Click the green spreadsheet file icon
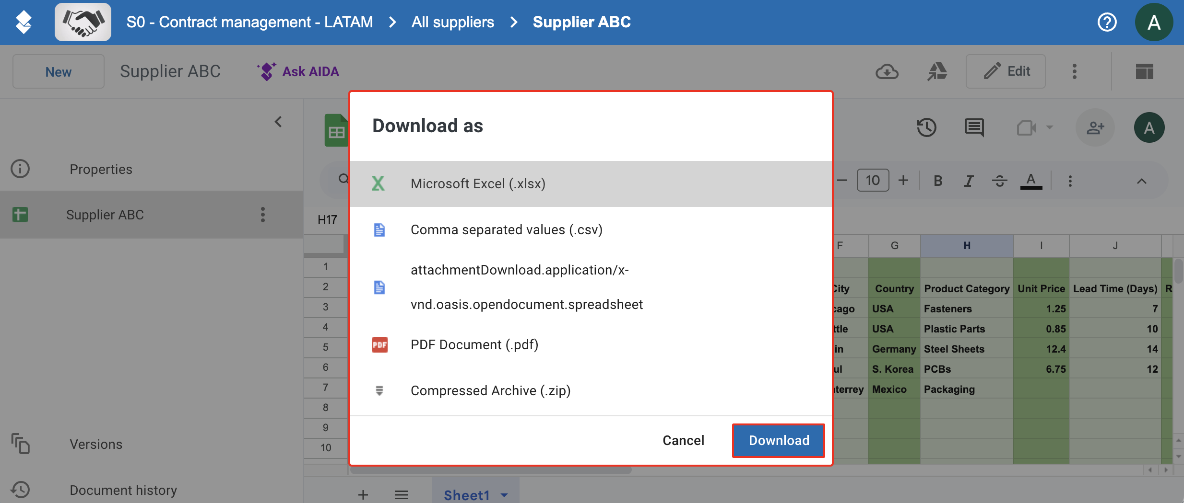Screen dimensions: 1184x503 (x=336, y=130)
